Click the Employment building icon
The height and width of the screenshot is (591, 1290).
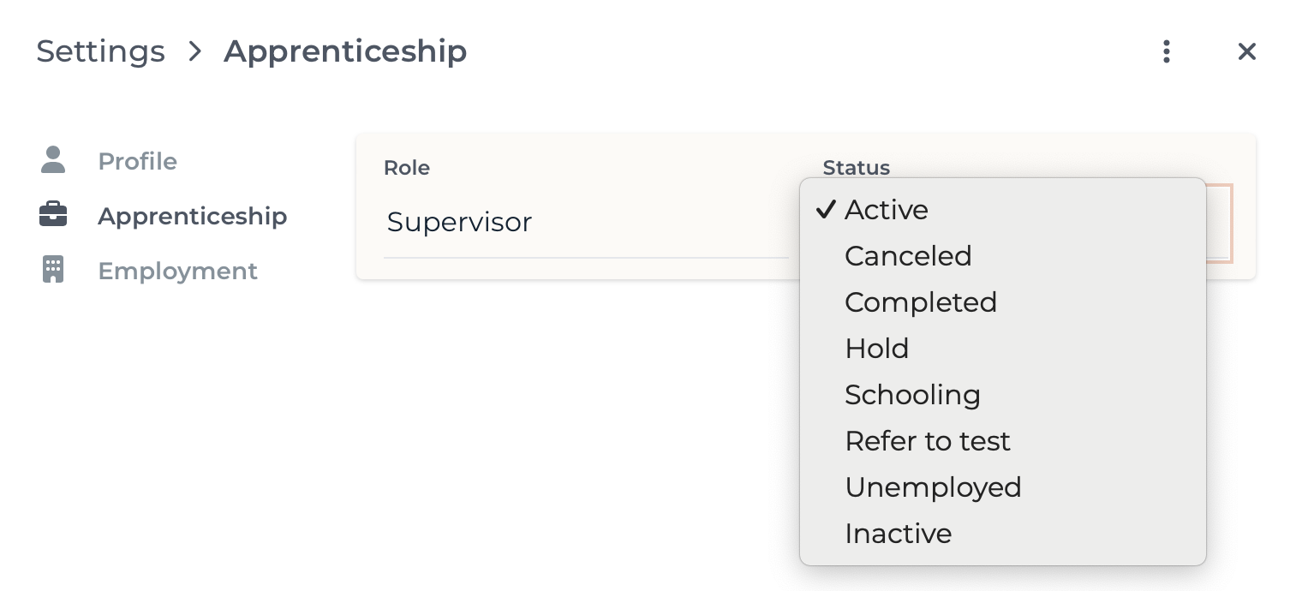point(53,270)
